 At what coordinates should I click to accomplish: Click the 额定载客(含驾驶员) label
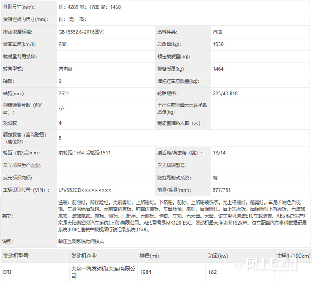[25, 138]
